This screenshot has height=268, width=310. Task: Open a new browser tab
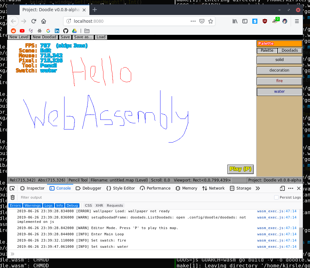click(95, 10)
